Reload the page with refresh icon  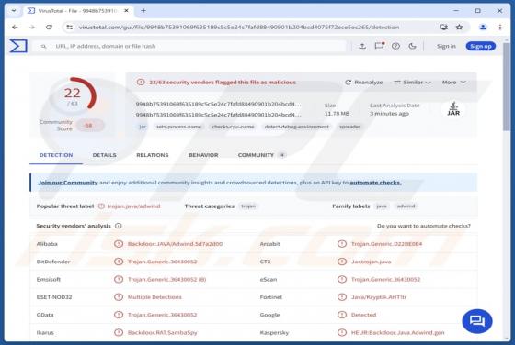tap(49, 28)
